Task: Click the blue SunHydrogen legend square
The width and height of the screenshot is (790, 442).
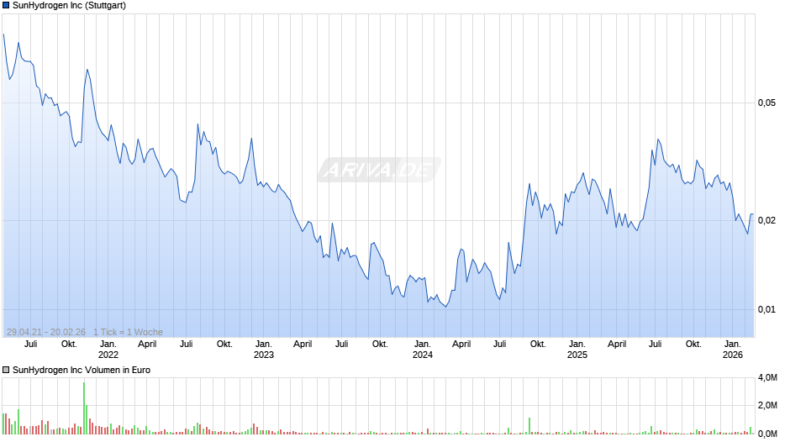Action: pos(6,6)
